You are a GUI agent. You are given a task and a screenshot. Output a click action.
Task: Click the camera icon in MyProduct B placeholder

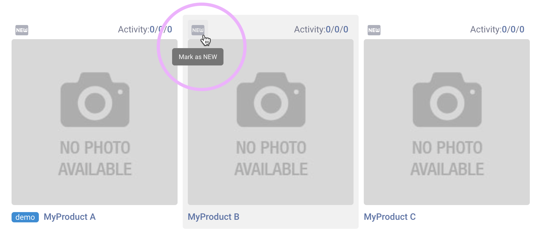pos(271,100)
